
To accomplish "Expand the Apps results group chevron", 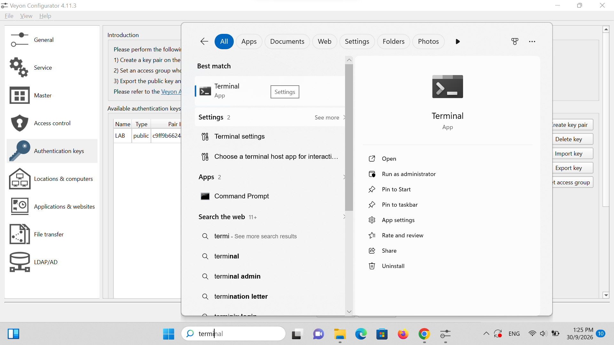I will pyautogui.click(x=344, y=177).
